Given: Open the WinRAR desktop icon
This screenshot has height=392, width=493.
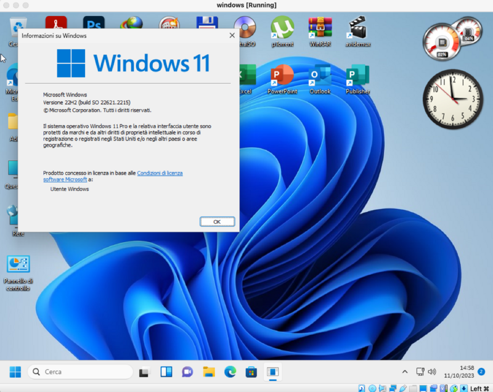Looking at the screenshot, I should click(x=320, y=31).
